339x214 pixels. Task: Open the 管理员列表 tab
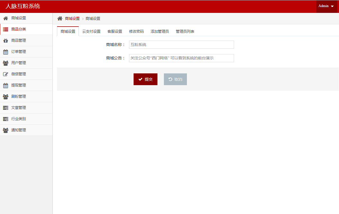click(x=185, y=31)
